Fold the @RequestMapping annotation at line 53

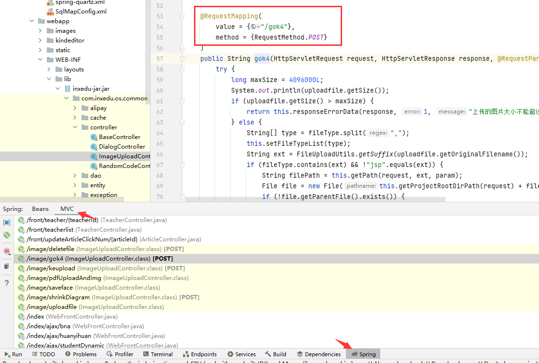(x=182, y=16)
